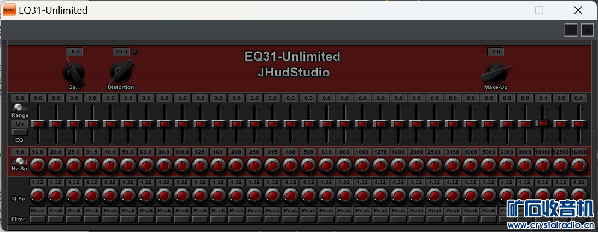The width and height of the screenshot is (598, 232).
Task: Click the 200 Hz frequency knob
Action: pos(237,166)
